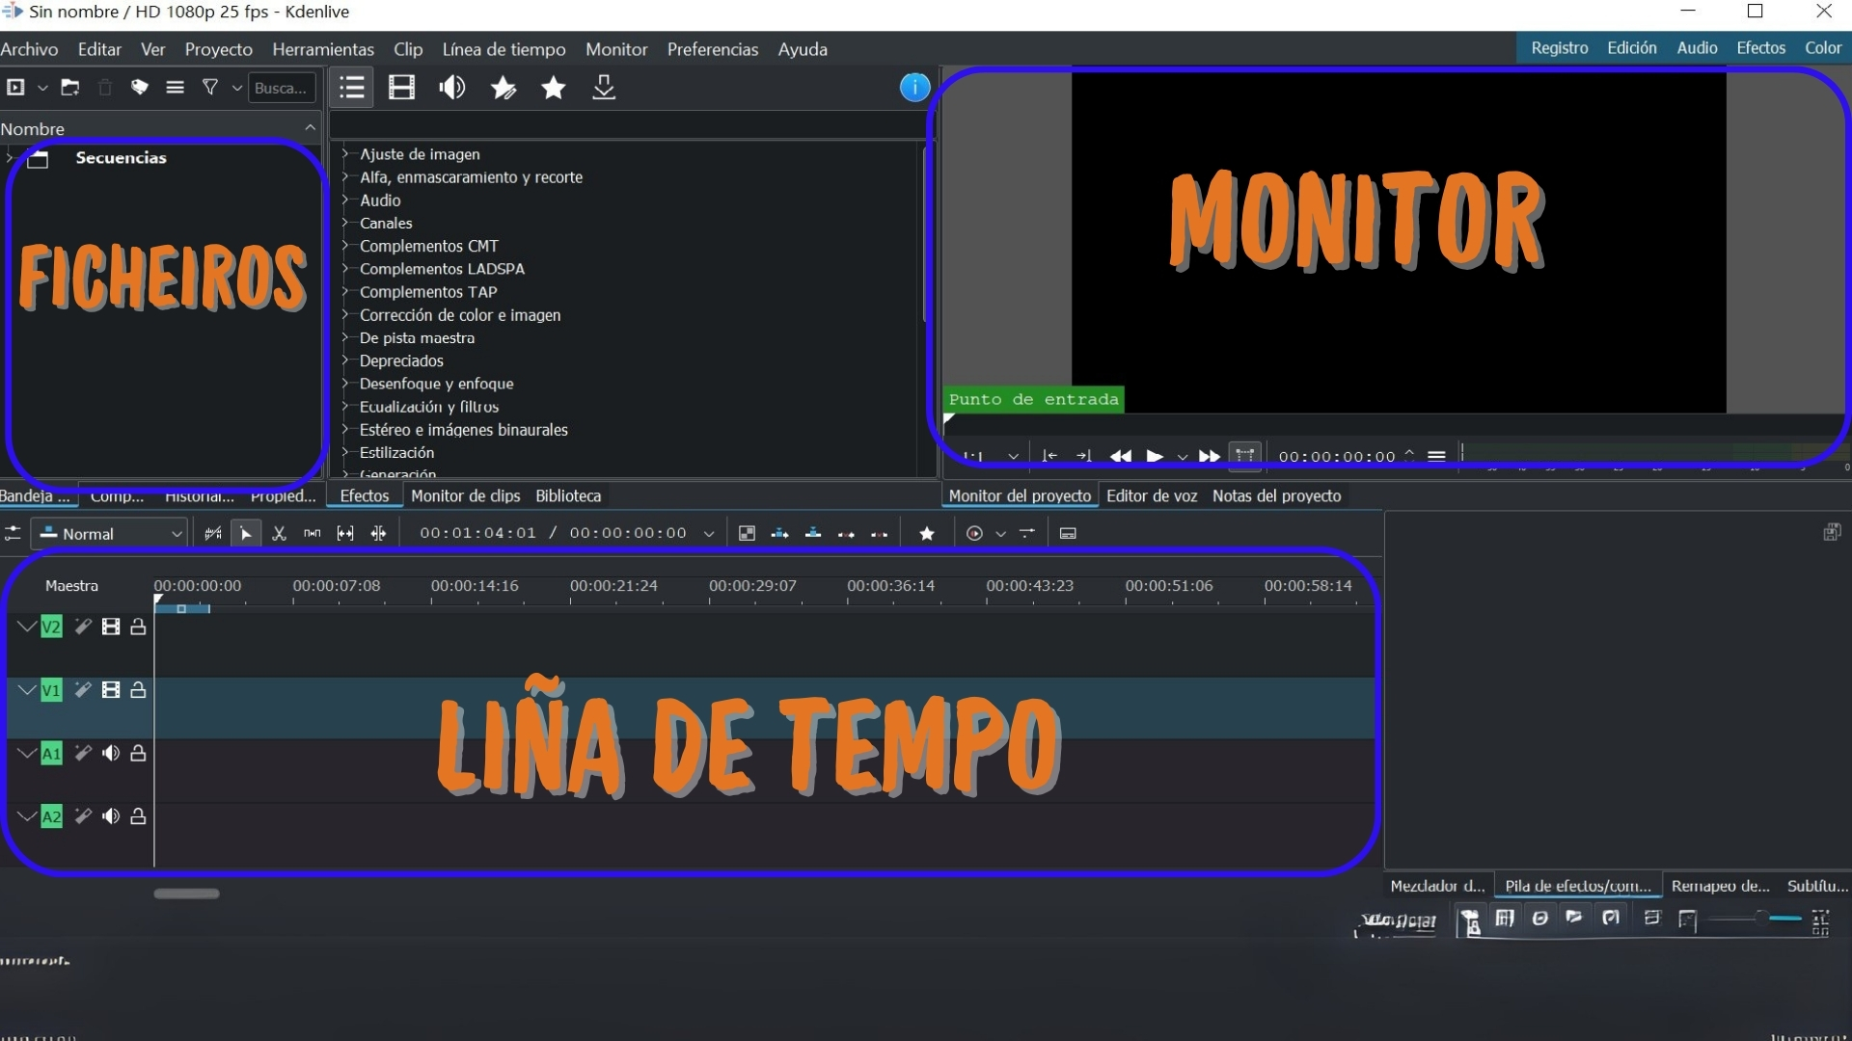The width and height of the screenshot is (1852, 1041).
Task: Open the Herramientas menu
Action: pos(323,49)
